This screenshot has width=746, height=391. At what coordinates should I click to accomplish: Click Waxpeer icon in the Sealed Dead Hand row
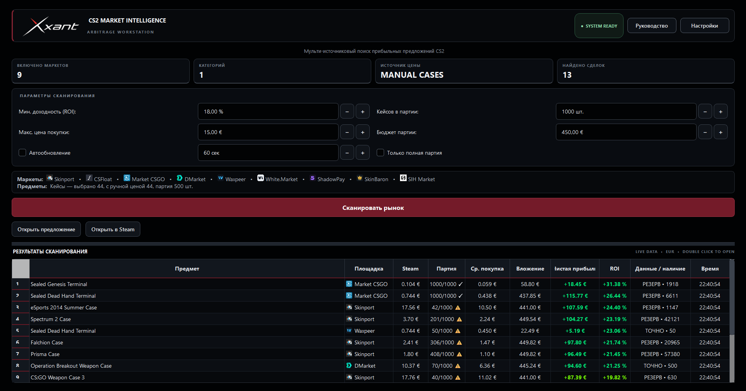coord(349,331)
